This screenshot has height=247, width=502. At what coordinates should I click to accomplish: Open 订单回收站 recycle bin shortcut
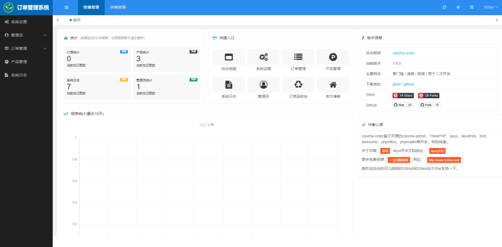pyautogui.click(x=298, y=85)
